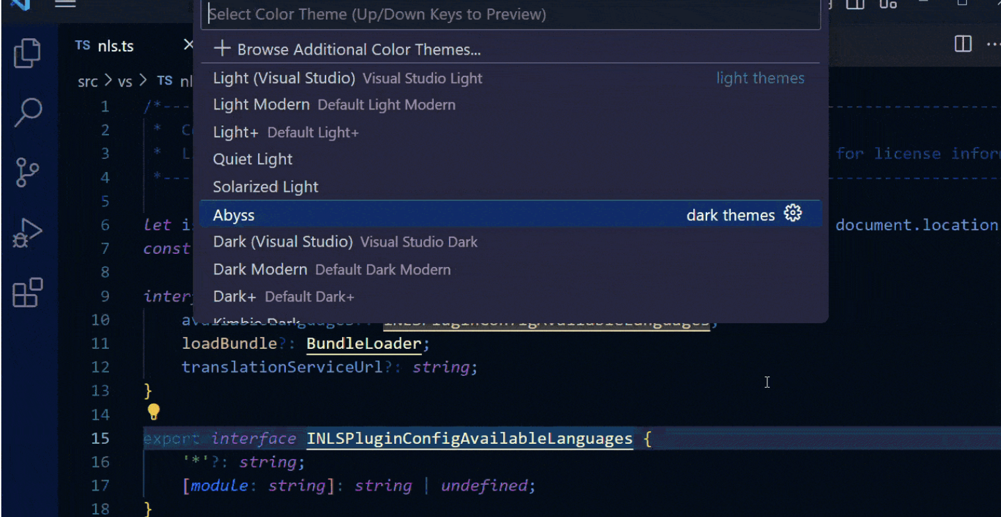Click INLSPluginConfigAvailableLanguages on line 15
This screenshot has width=1001, height=517.
click(469, 439)
